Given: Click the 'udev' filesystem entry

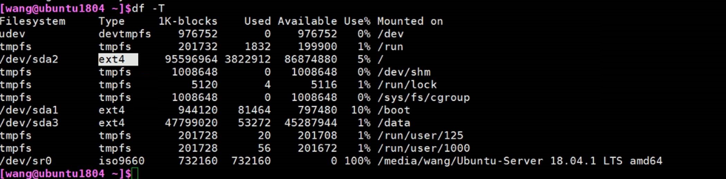Looking at the screenshot, I should click(x=13, y=34).
